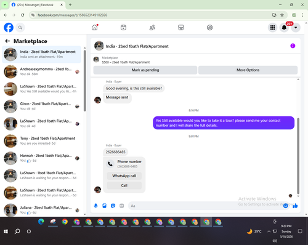Viewport: 308px width, 245px height.
Task: Click More Options button
Action: pyautogui.click(x=248, y=70)
